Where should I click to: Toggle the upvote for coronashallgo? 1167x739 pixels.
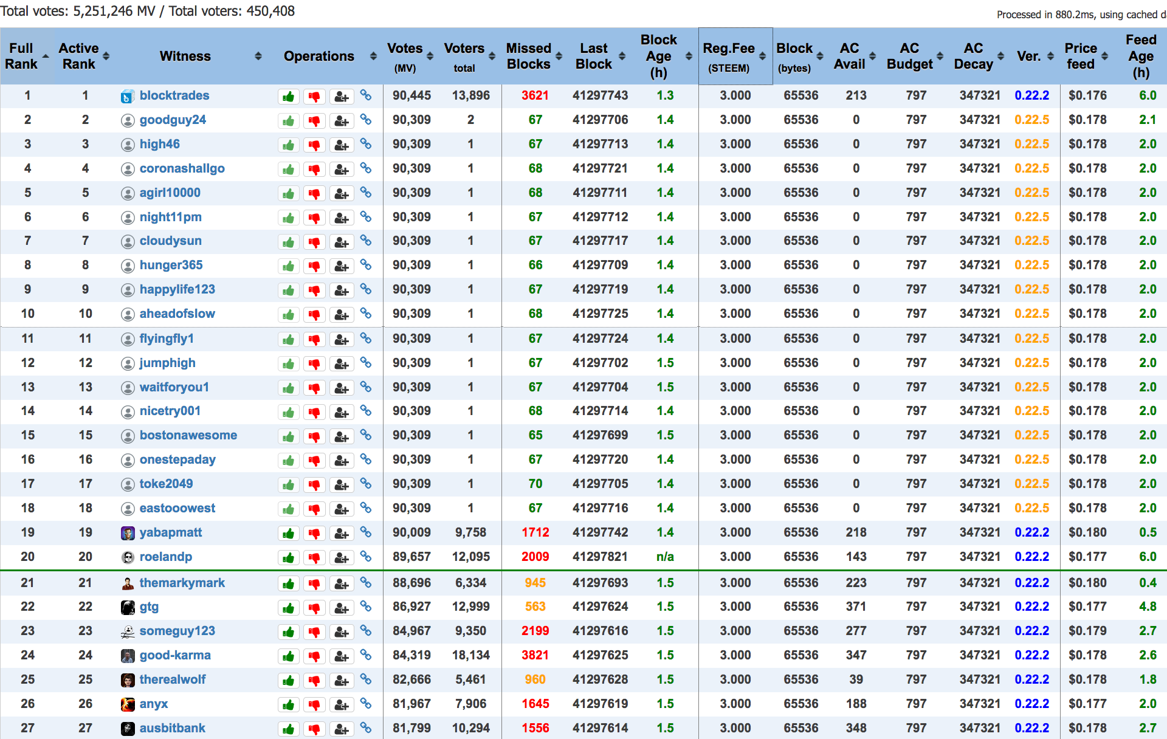[x=289, y=170]
